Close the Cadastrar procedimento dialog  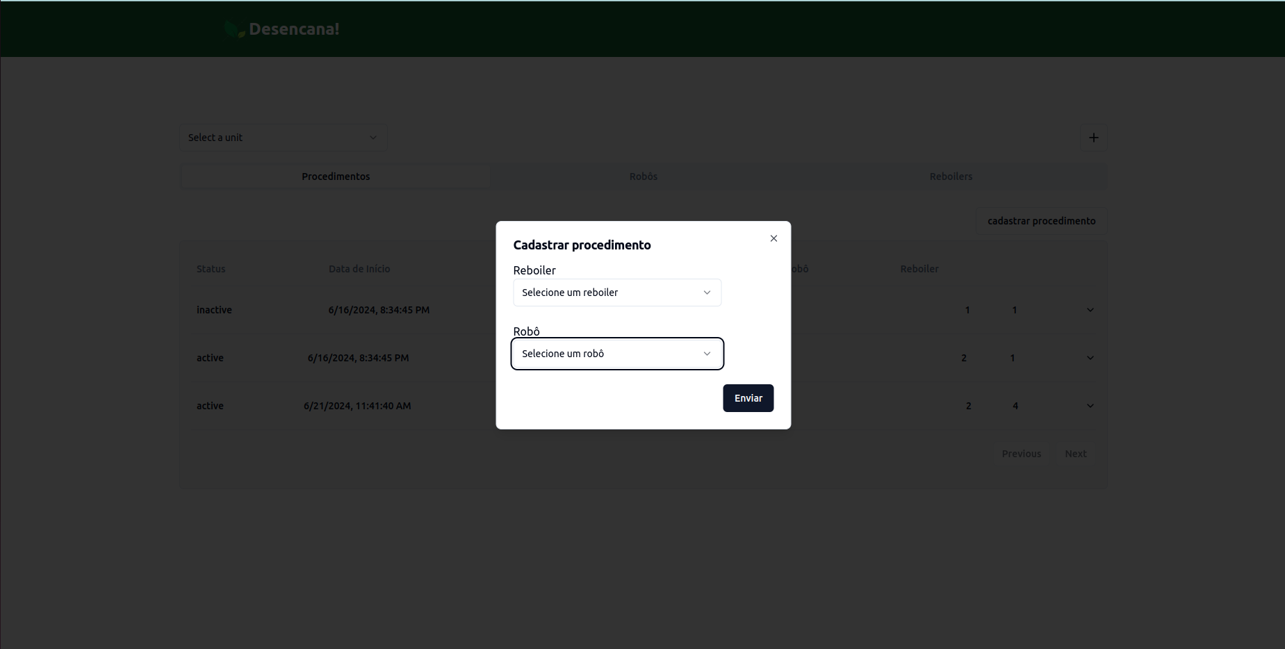click(774, 238)
